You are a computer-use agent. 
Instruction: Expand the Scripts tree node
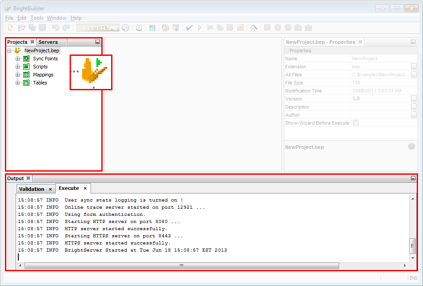[x=18, y=67]
